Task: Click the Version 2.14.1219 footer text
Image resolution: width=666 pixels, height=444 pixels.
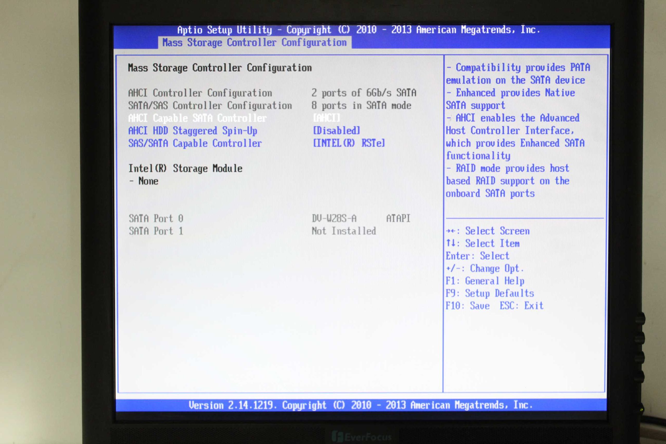Action: tap(361, 405)
